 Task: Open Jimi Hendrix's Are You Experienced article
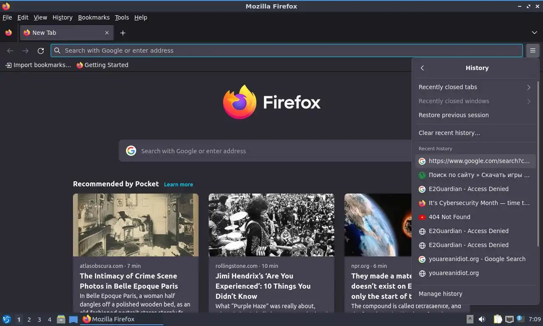click(263, 286)
